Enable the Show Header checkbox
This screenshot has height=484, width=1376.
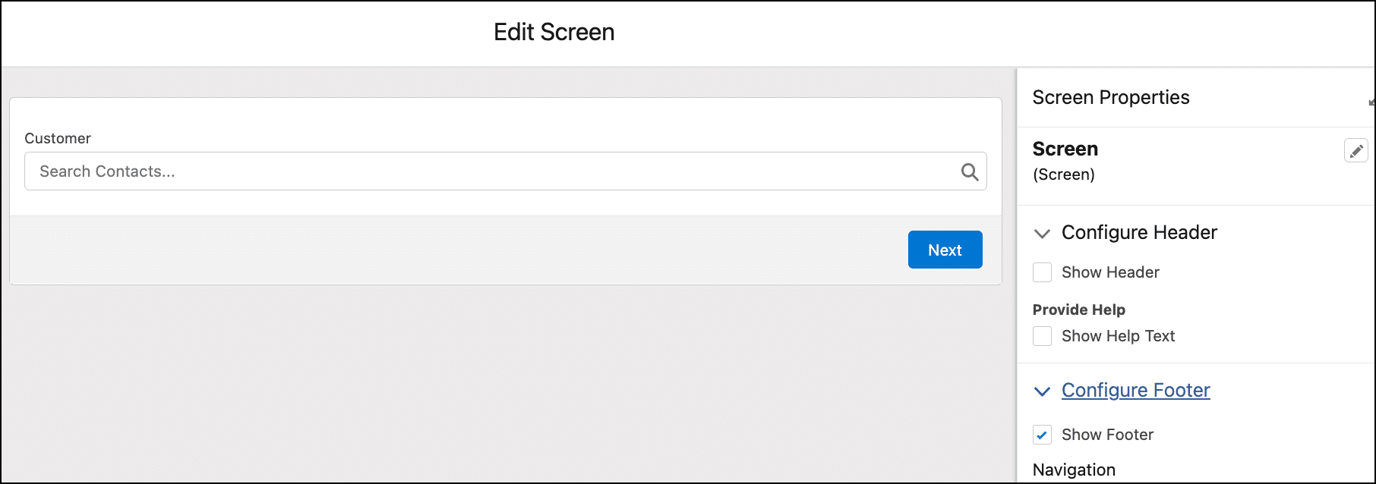pyautogui.click(x=1043, y=272)
